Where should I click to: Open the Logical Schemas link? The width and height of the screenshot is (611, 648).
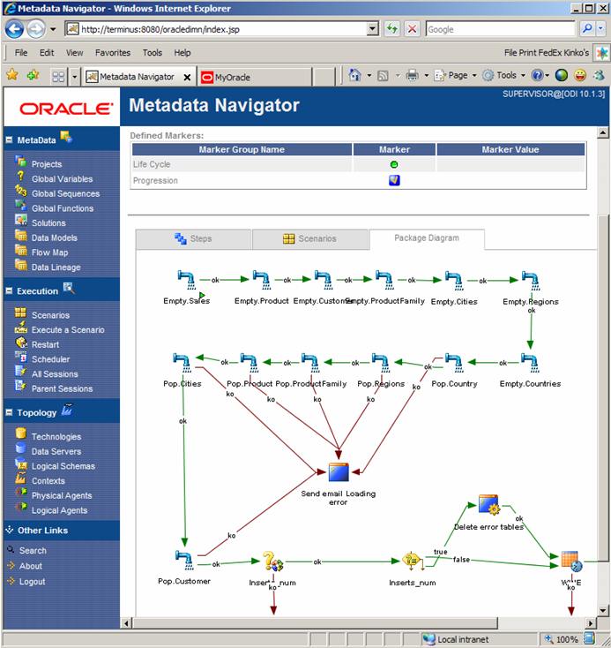[63, 466]
